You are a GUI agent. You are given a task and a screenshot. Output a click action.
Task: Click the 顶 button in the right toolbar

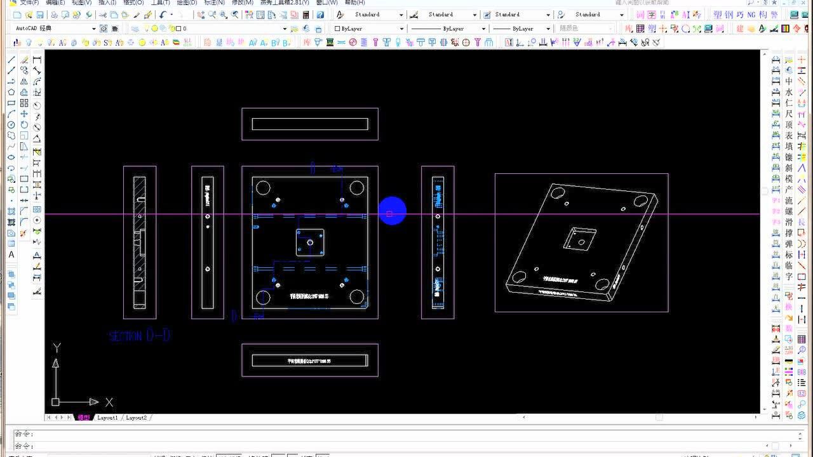point(789,125)
